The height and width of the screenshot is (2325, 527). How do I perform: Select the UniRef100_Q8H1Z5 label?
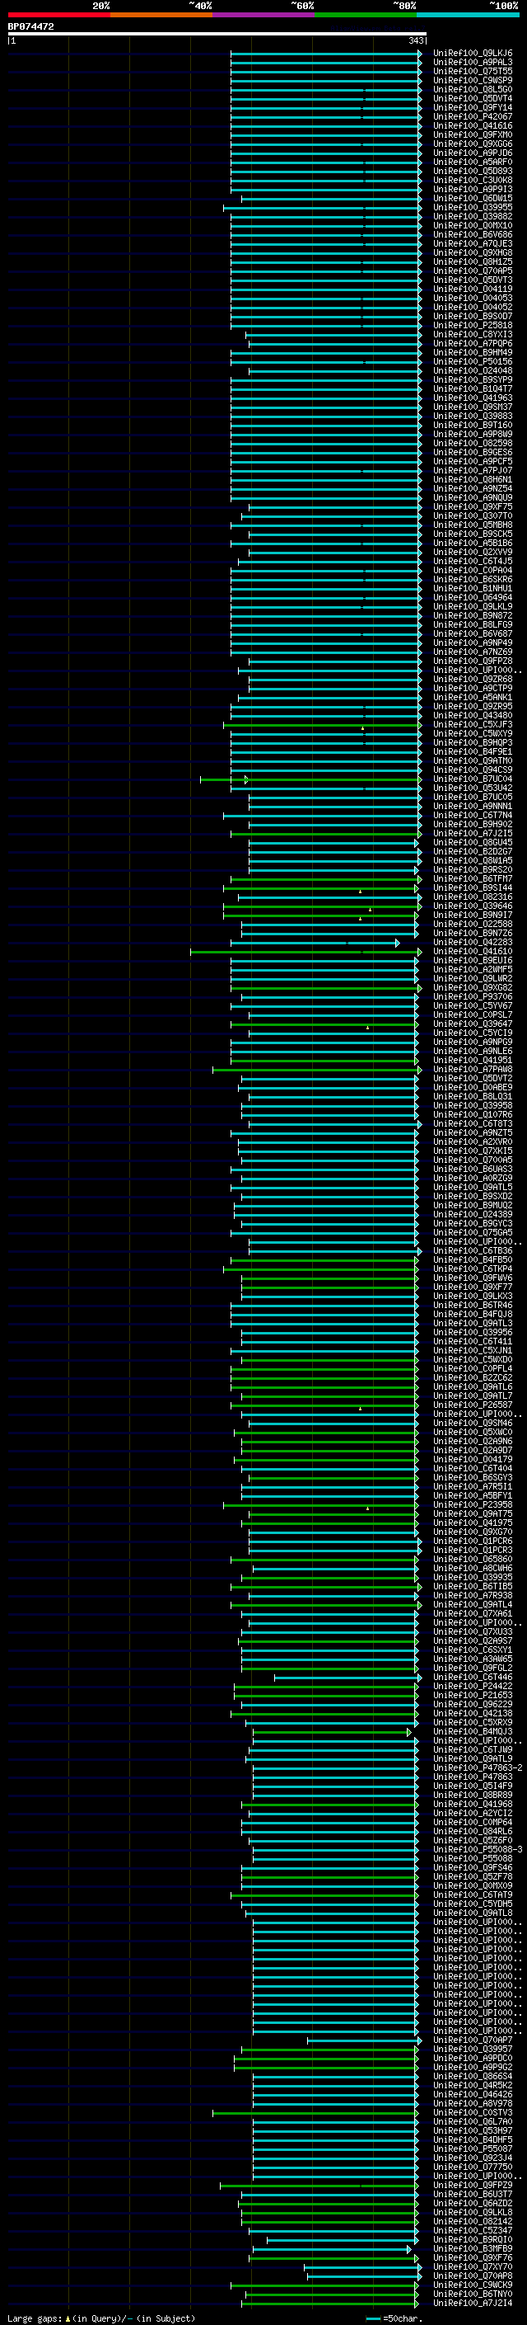point(473,261)
